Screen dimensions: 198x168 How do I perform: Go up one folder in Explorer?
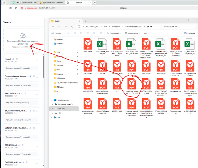(x=66, y=27)
